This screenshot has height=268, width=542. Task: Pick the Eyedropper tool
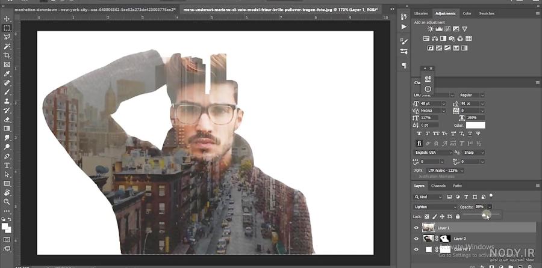point(7,73)
